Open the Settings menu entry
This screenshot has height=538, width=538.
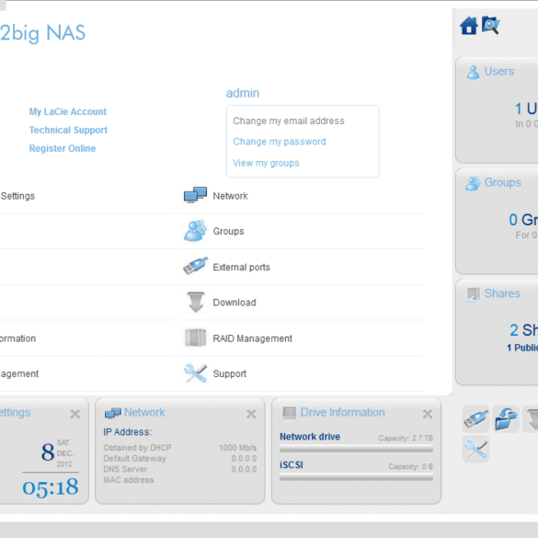pyautogui.click(x=17, y=196)
